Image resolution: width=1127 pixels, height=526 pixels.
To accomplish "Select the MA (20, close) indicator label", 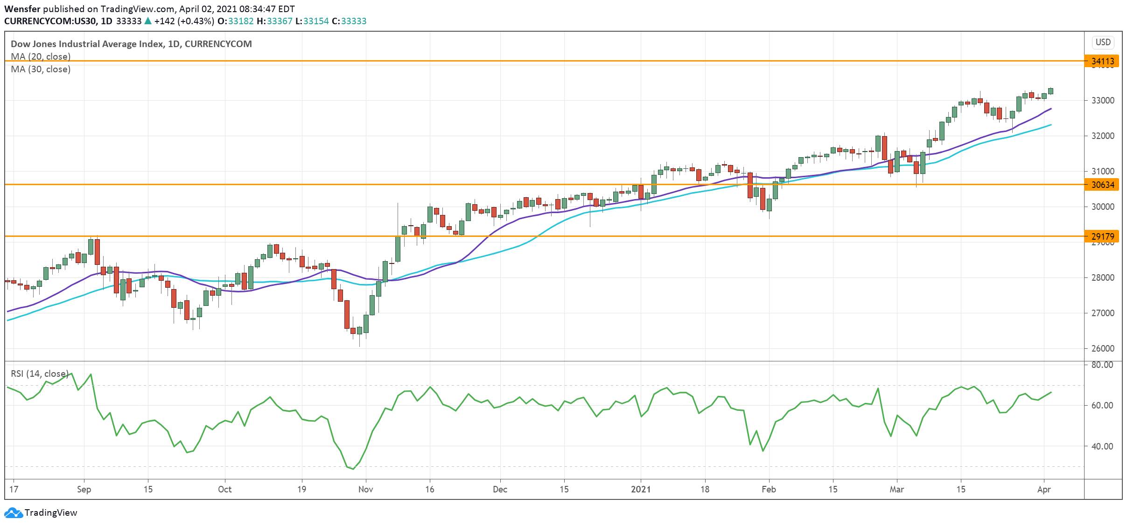I will tap(41, 56).
